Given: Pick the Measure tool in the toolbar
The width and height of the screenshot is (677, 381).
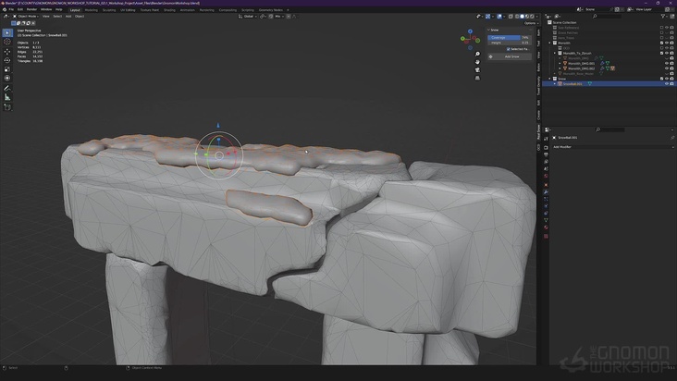Looking at the screenshot, I should pyautogui.click(x=7, y=97).
